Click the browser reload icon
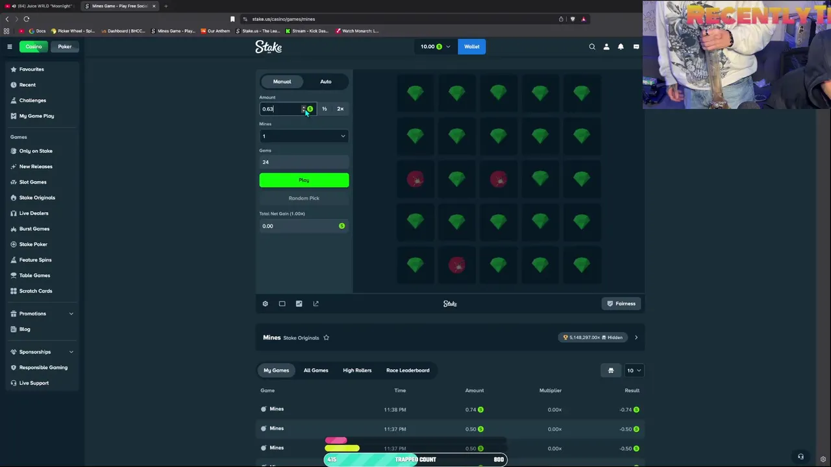831x467 pixels. tap(26, 19)
